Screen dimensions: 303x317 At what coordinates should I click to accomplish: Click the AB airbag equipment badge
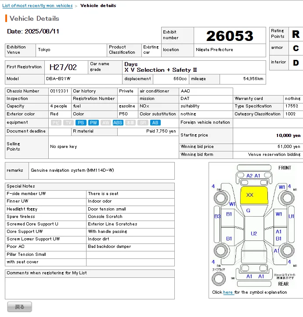(155, 123)
